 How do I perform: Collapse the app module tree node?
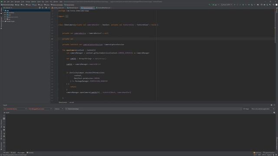3,10
